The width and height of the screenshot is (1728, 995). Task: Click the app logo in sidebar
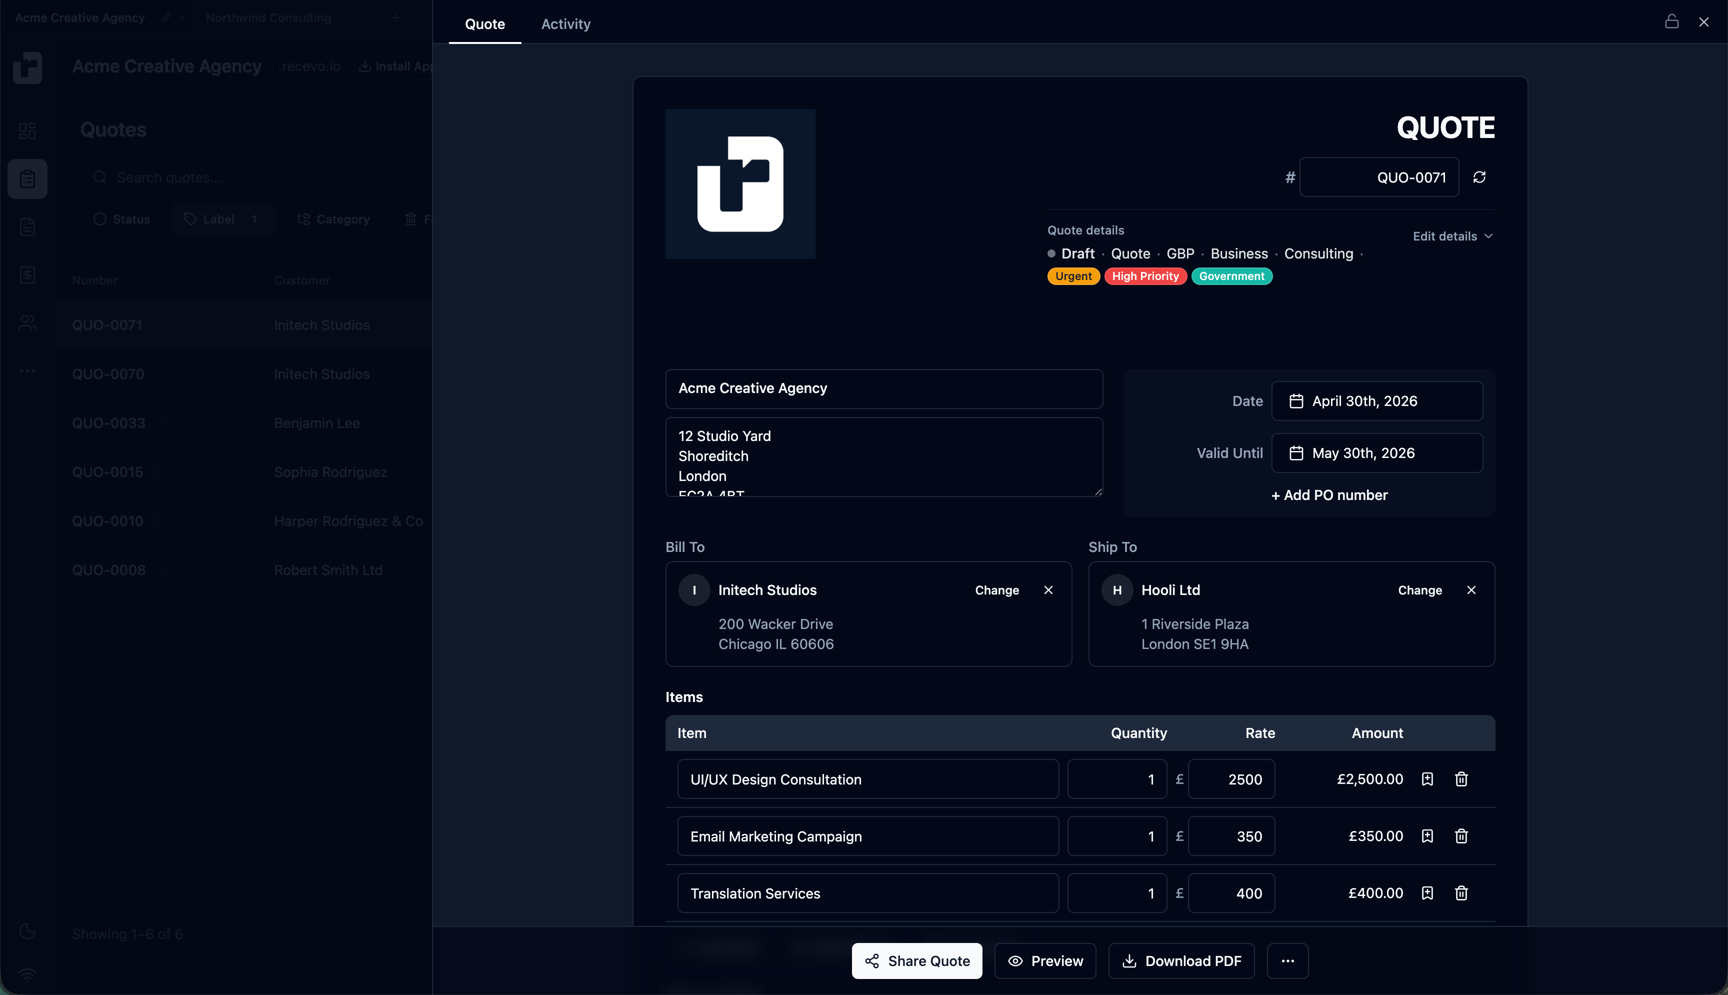[27, 67]
